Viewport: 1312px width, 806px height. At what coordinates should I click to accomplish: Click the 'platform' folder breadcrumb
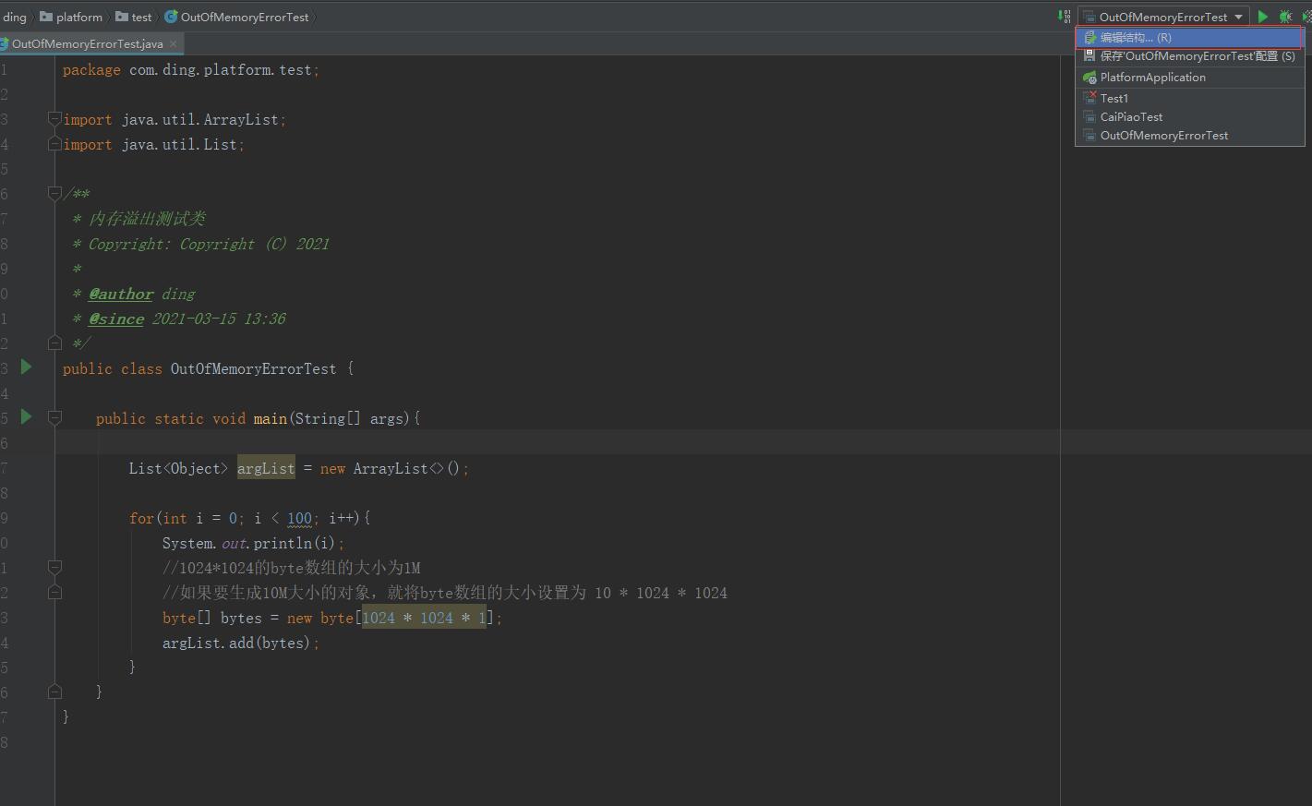pyautogui.click(x=71, y=17)
